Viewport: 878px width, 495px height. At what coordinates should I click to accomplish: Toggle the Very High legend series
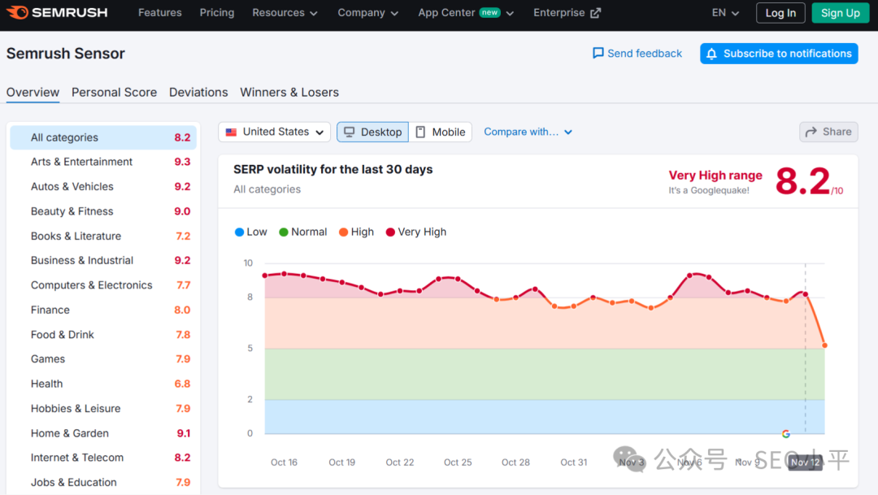tap(416, 232)
